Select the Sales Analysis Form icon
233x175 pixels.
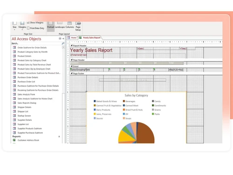pos(14,94)
